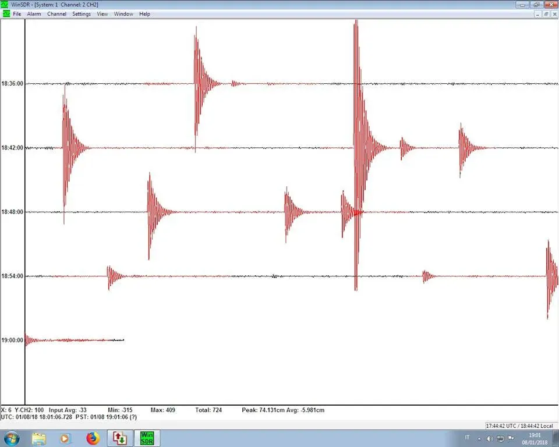The image size is (559, 447).
Task: Click the PST 01/08 19:01:06 readout
Action: [x=106, y=417]
